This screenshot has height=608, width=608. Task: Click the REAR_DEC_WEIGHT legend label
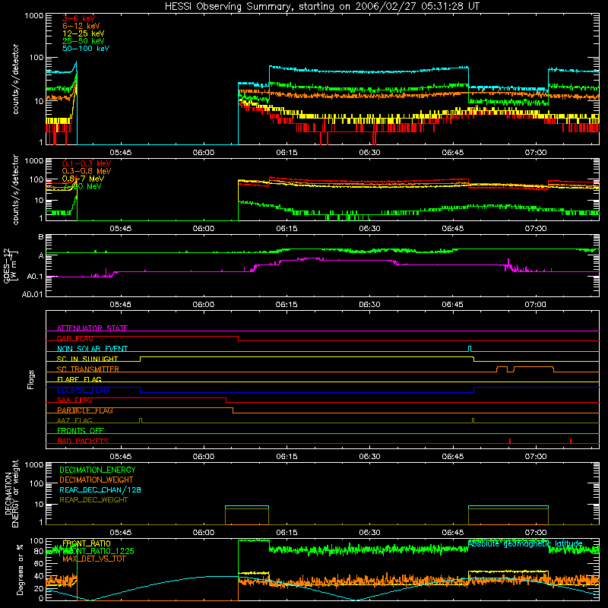click(93, 500)
